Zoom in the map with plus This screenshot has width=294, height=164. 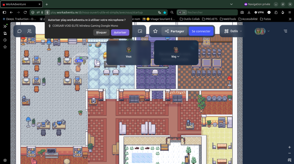coord(290,147)
